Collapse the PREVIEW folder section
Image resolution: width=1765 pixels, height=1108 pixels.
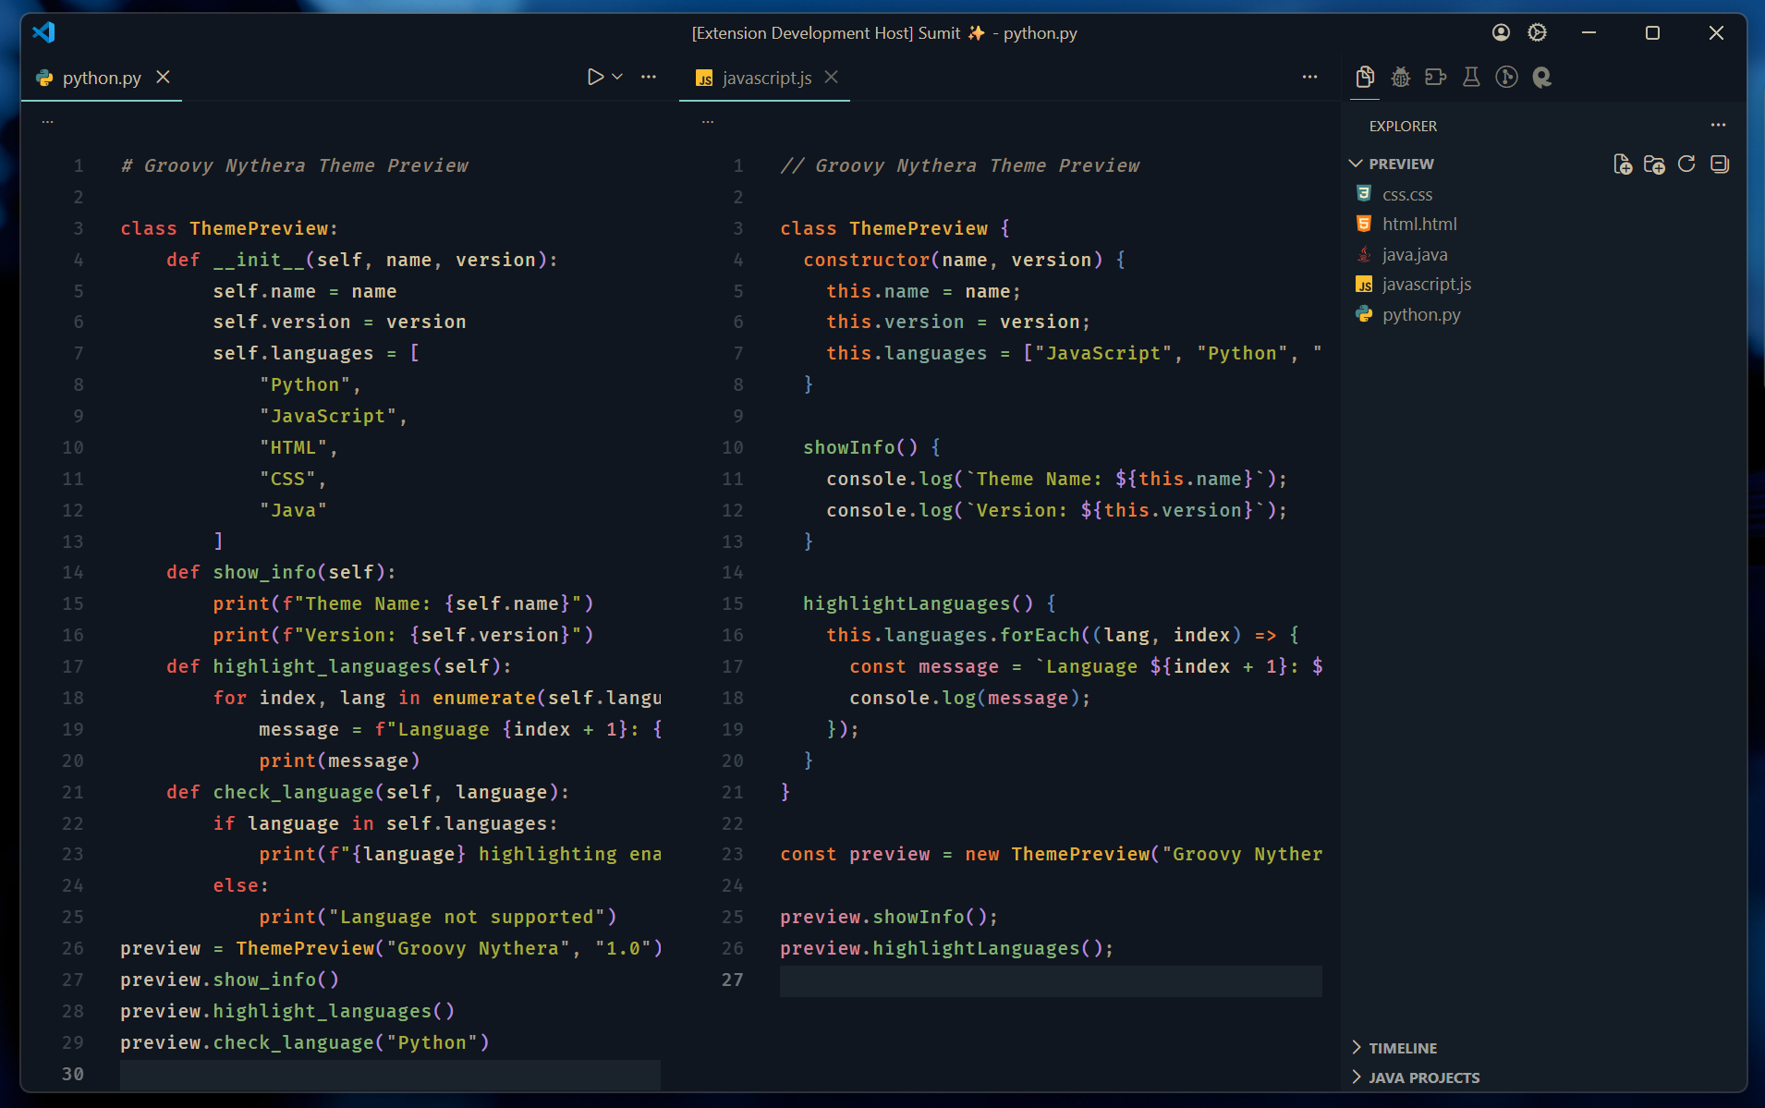point(1401,164)
